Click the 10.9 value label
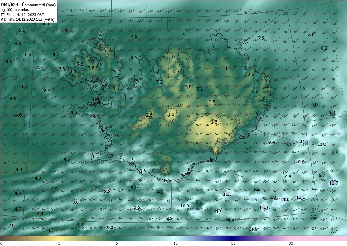This screenshot has height=246, width=347. (185, 206)
